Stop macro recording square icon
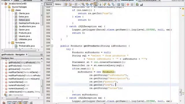The width and height of the screenshot is (185, 104). coord(132,4)
